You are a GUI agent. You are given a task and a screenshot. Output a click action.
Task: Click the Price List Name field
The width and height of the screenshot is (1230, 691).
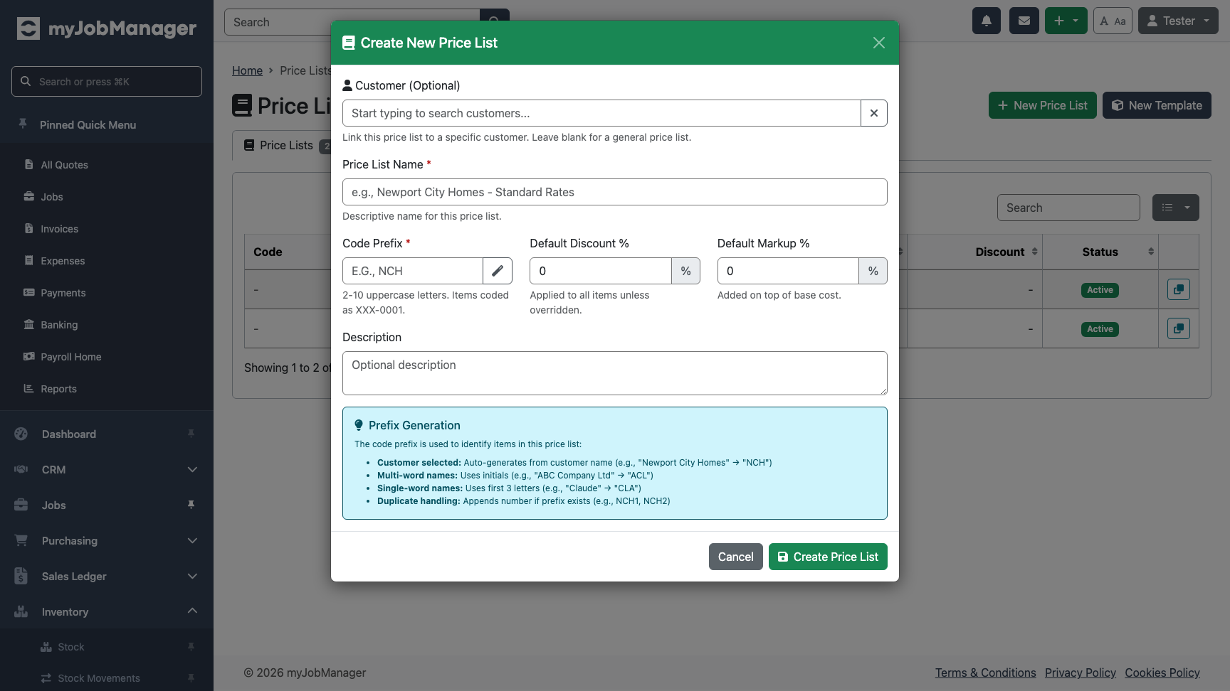click(615, 192)
